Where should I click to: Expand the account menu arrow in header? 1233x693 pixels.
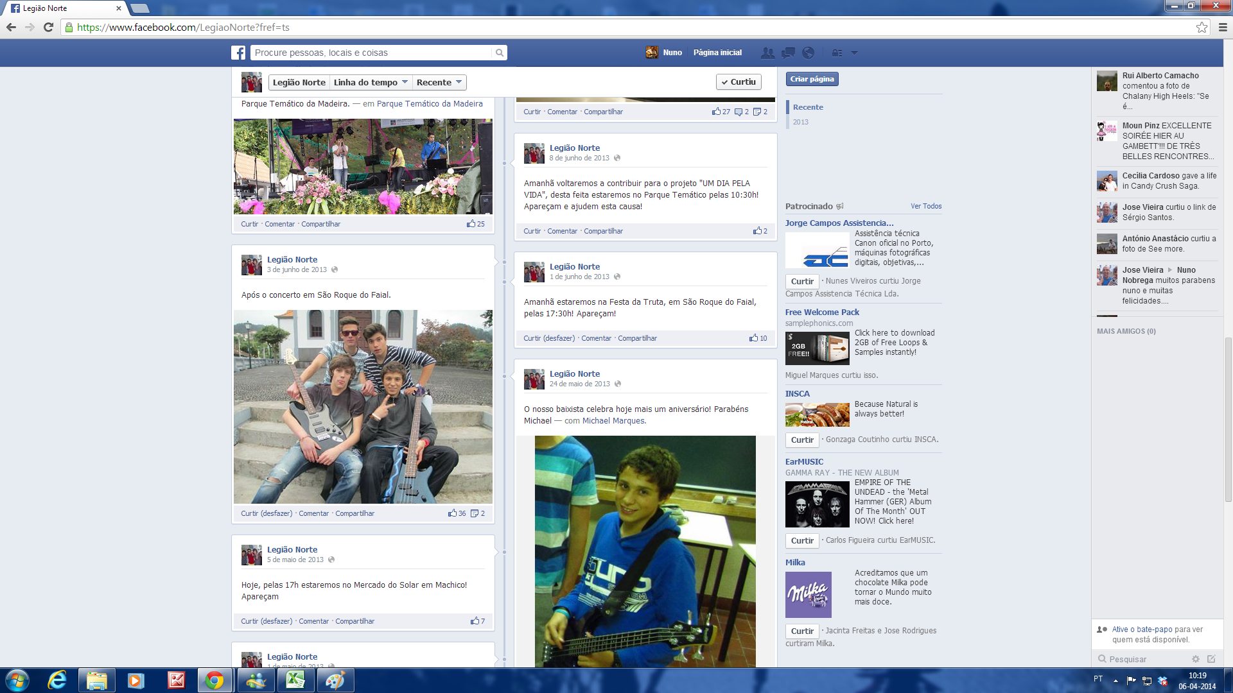854,53
